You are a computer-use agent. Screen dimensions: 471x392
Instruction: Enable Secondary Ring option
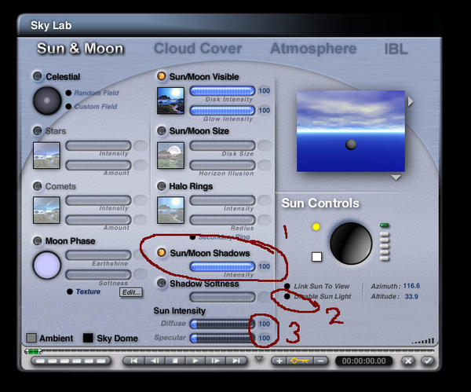click(193, 237)
